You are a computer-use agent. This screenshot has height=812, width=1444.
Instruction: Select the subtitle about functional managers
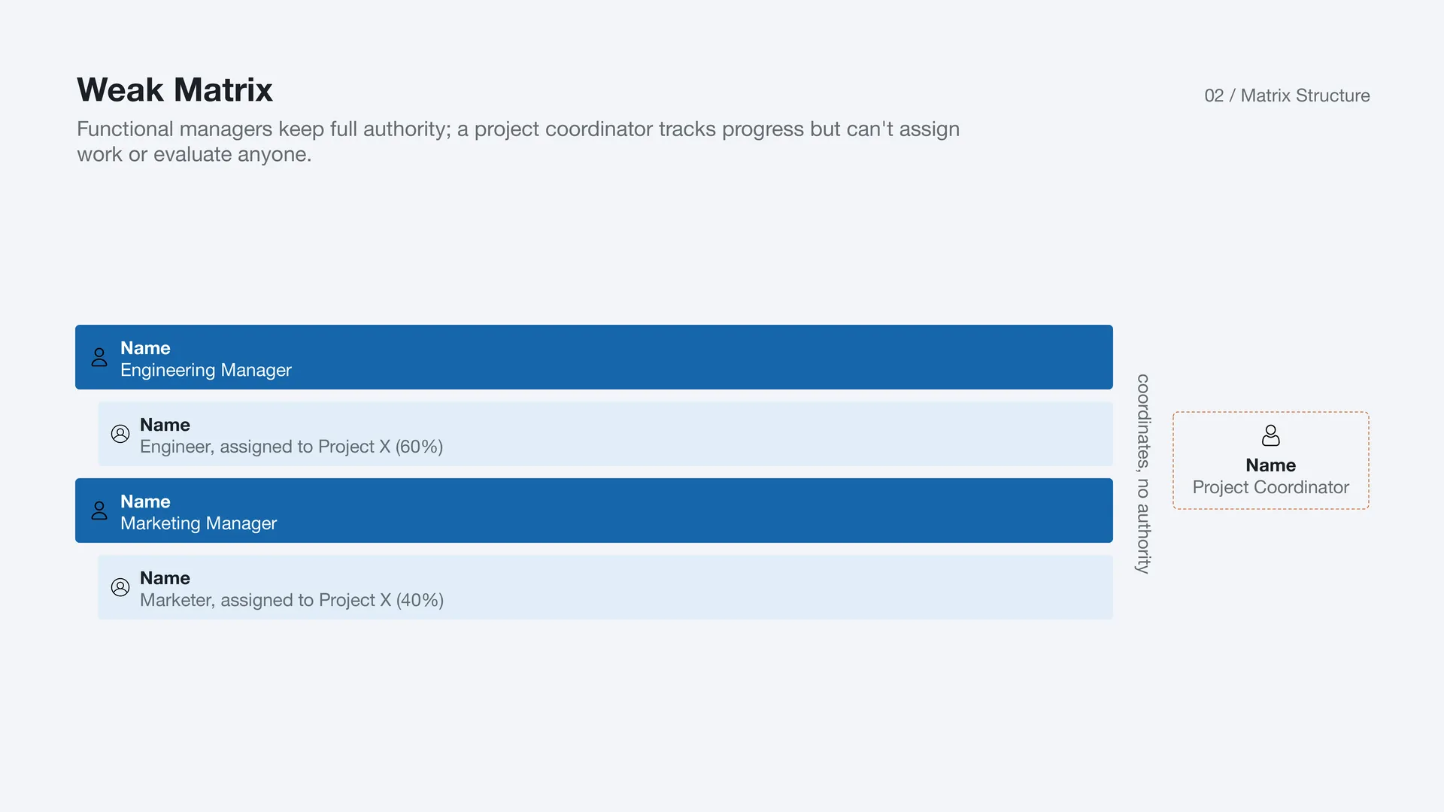518,141
